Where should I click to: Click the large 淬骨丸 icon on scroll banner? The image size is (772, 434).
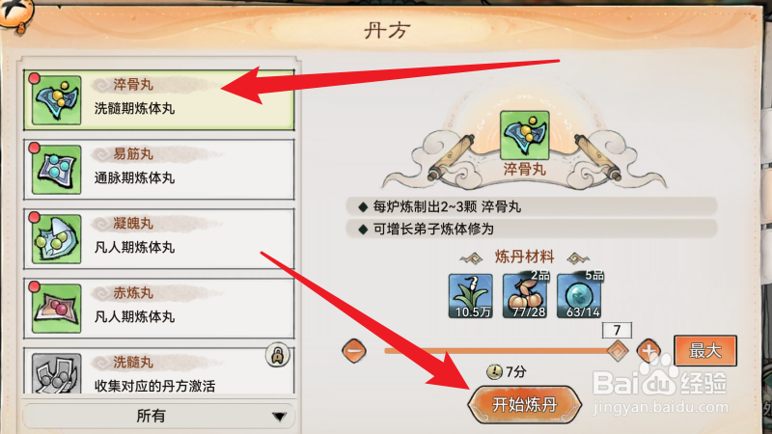click(x=524, y=135)
